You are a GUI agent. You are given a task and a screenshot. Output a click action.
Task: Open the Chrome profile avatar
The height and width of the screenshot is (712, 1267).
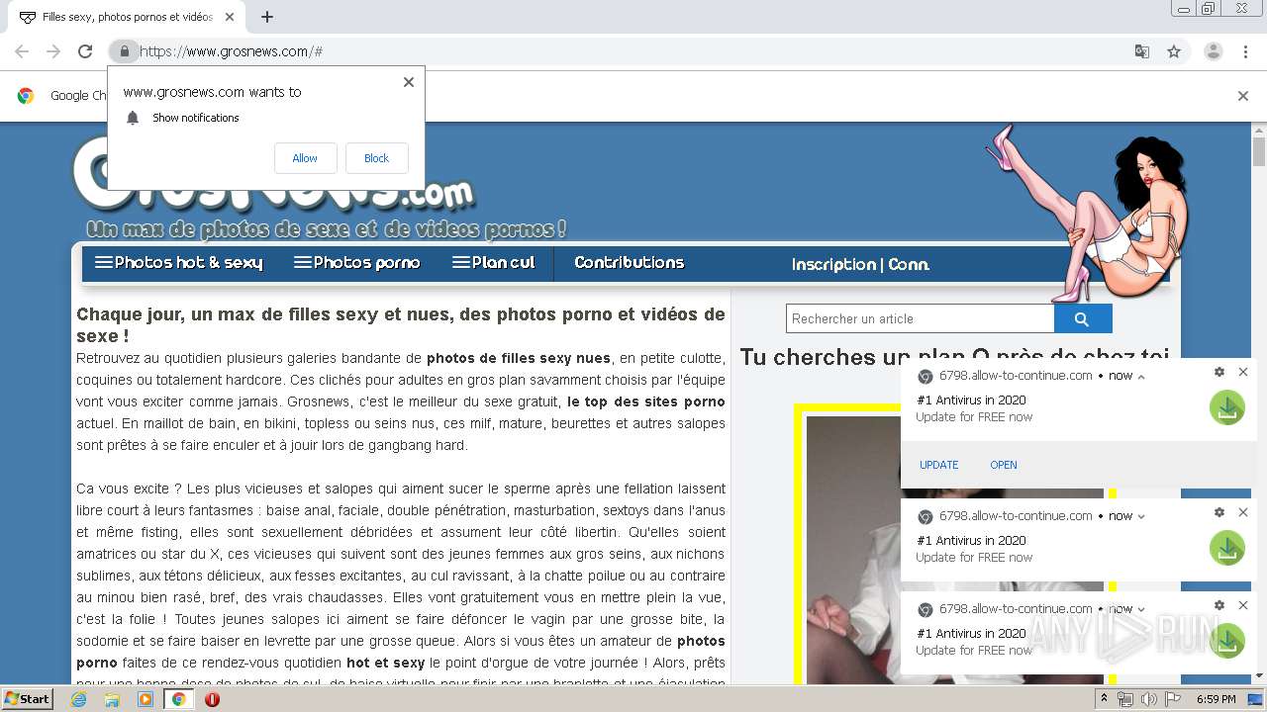pos(1213,51)
